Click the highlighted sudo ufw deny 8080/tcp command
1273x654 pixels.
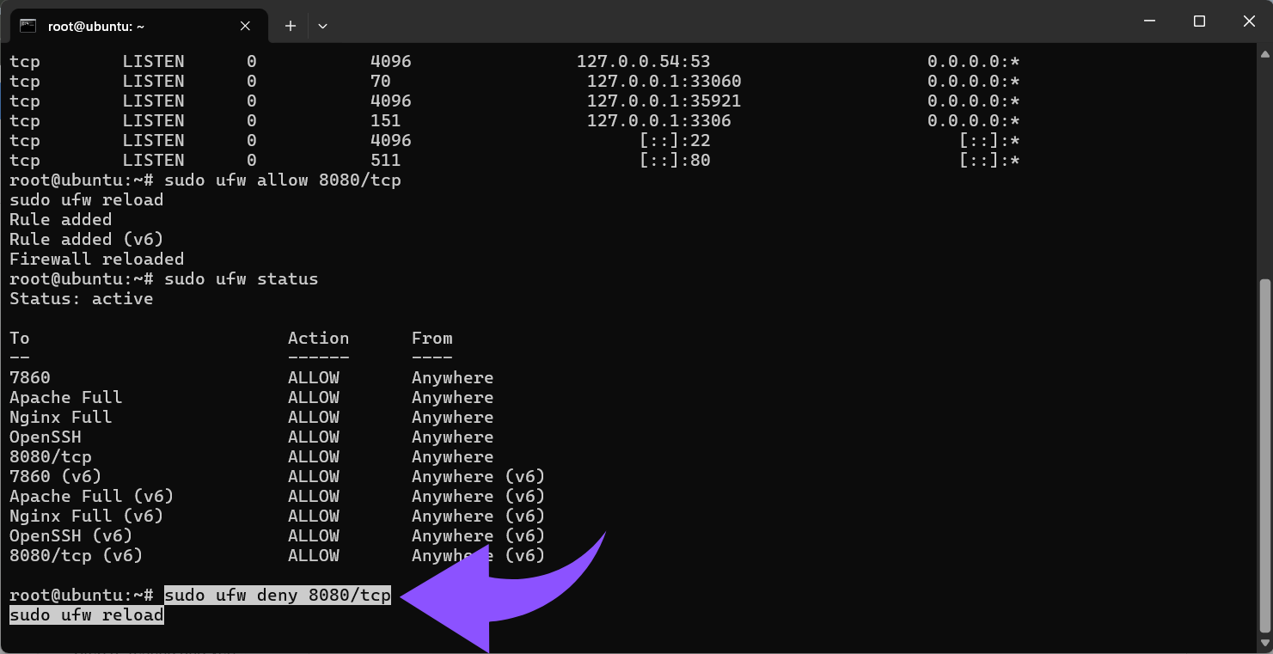tap(277, 596)
